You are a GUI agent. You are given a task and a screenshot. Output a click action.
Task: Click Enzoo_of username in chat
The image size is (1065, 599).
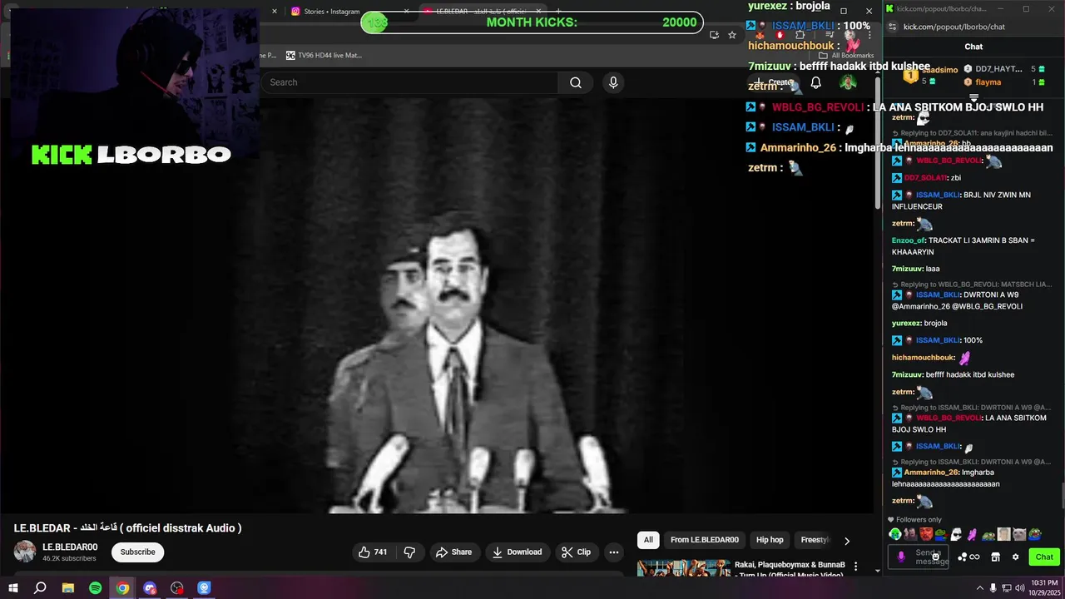pos(908,240)
